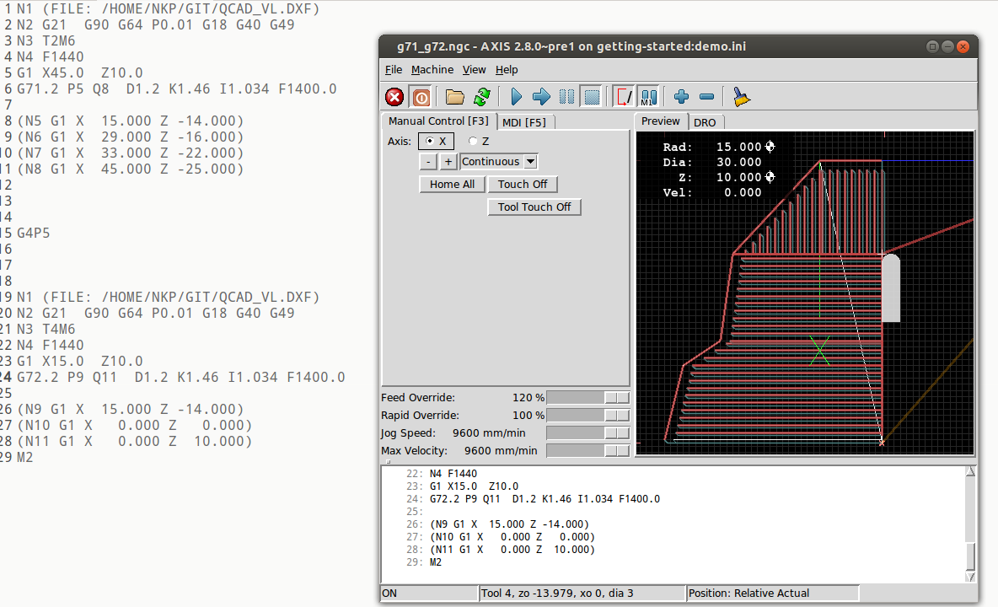The image size is (998, 607).
Task: Open a G-code file with folder icon
Action: [x=455, y=97]
